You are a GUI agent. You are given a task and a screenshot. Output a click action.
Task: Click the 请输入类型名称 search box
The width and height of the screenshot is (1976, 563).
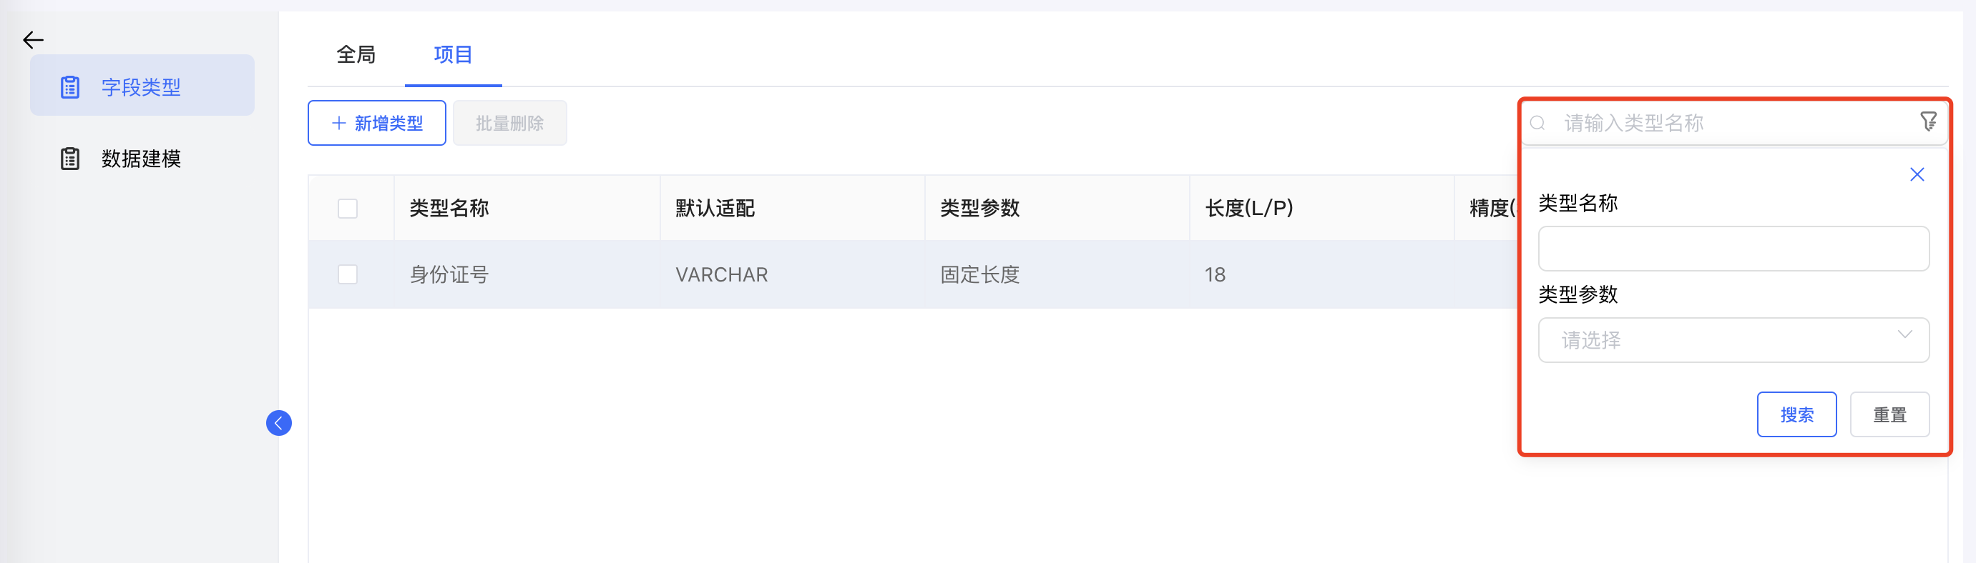(1733, 124)
